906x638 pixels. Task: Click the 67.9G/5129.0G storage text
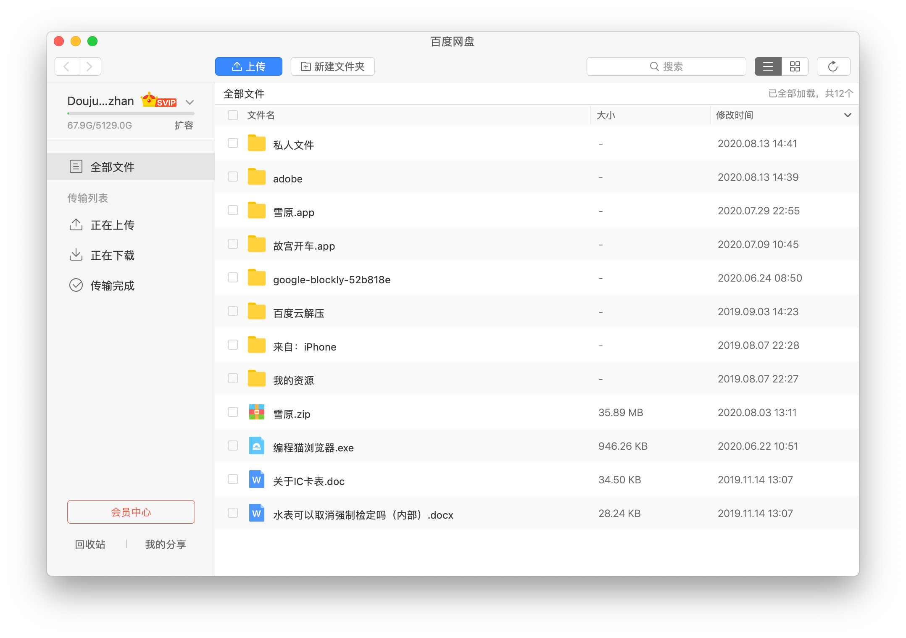tap(100, 125)
